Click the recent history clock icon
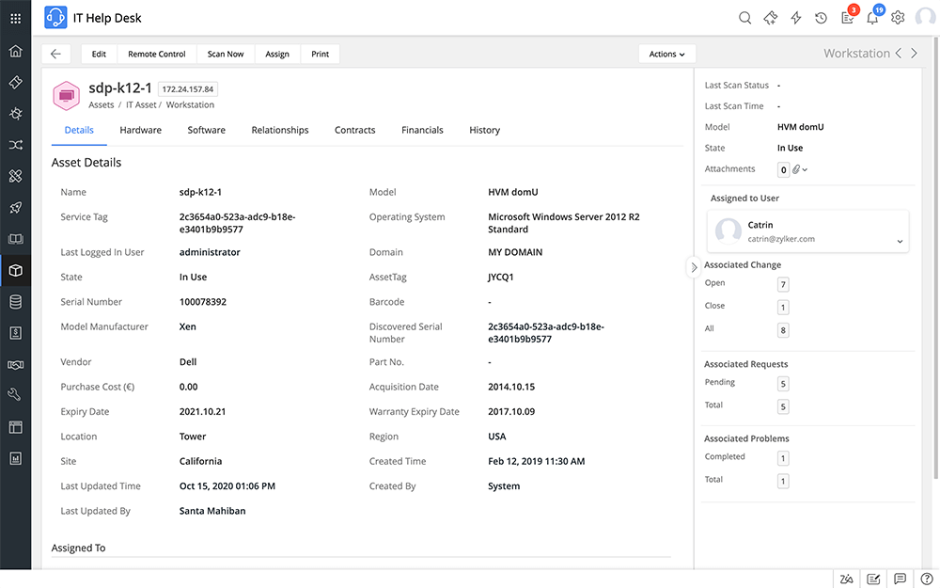Screen dimensions: 940x588 coord(821,17)
